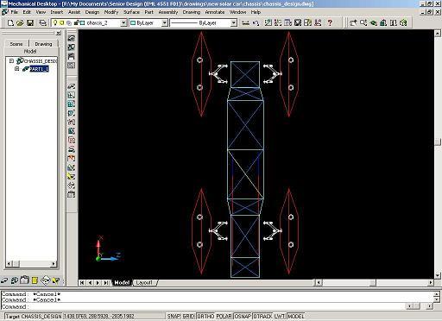The height and width of the screenshot is (321, 442).
Task: Open the ByLayer linetype dropdown
Action: coord(234,22)
